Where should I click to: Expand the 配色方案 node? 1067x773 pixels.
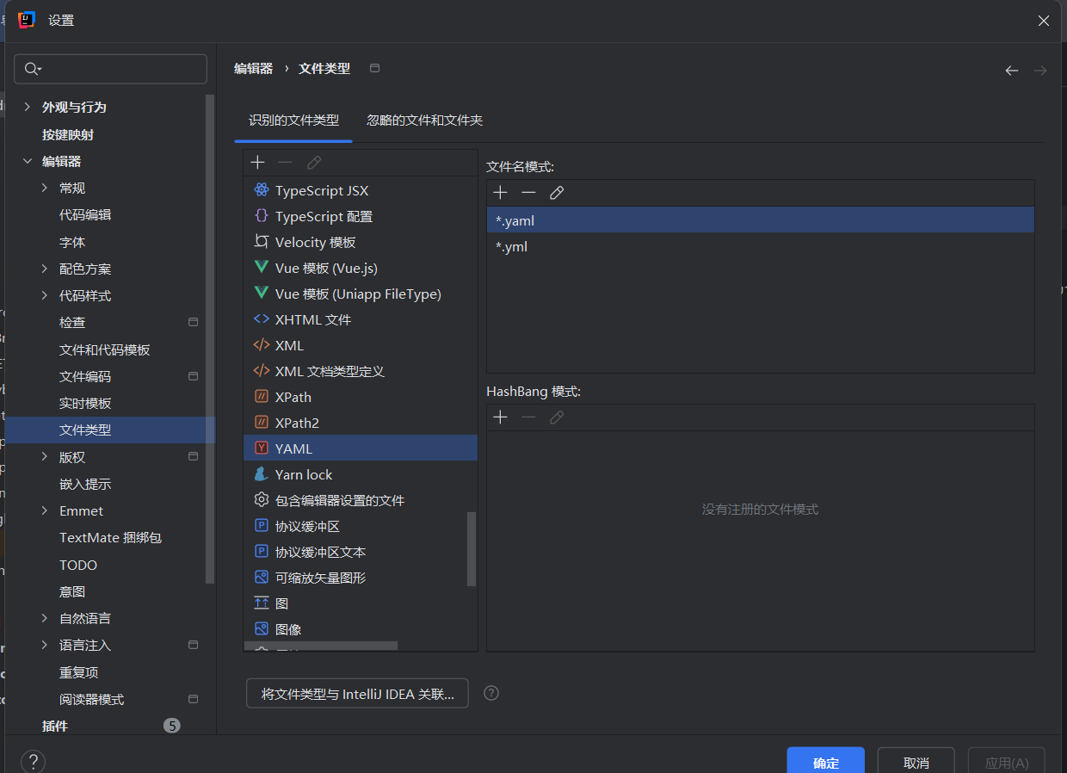click(x=45, y=269)
